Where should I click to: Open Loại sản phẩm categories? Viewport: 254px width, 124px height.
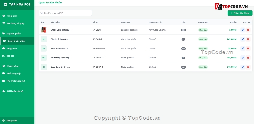point(13,34)
